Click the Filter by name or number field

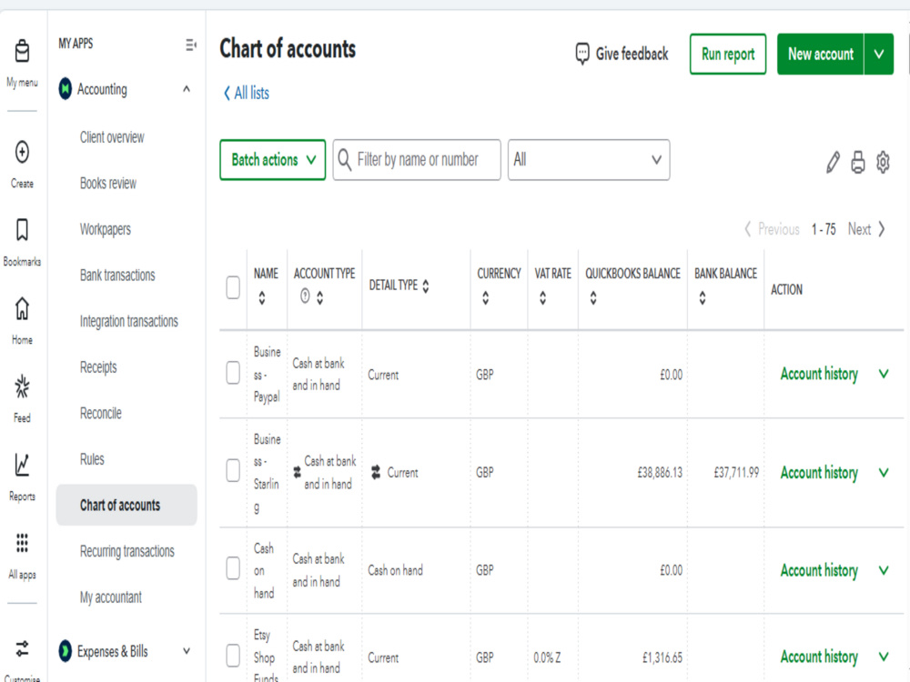click(x=417, y=159)
